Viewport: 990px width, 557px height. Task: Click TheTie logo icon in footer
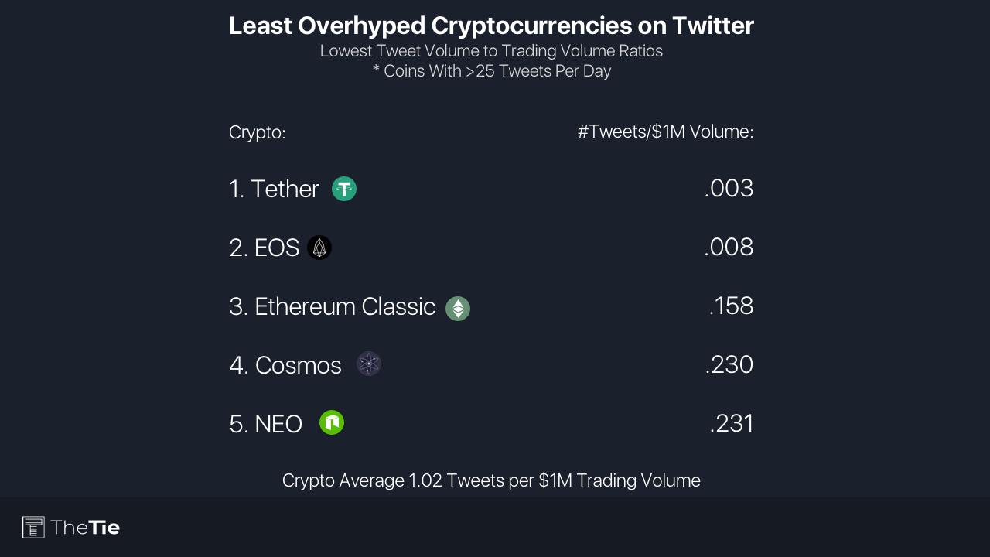(33, 528)
